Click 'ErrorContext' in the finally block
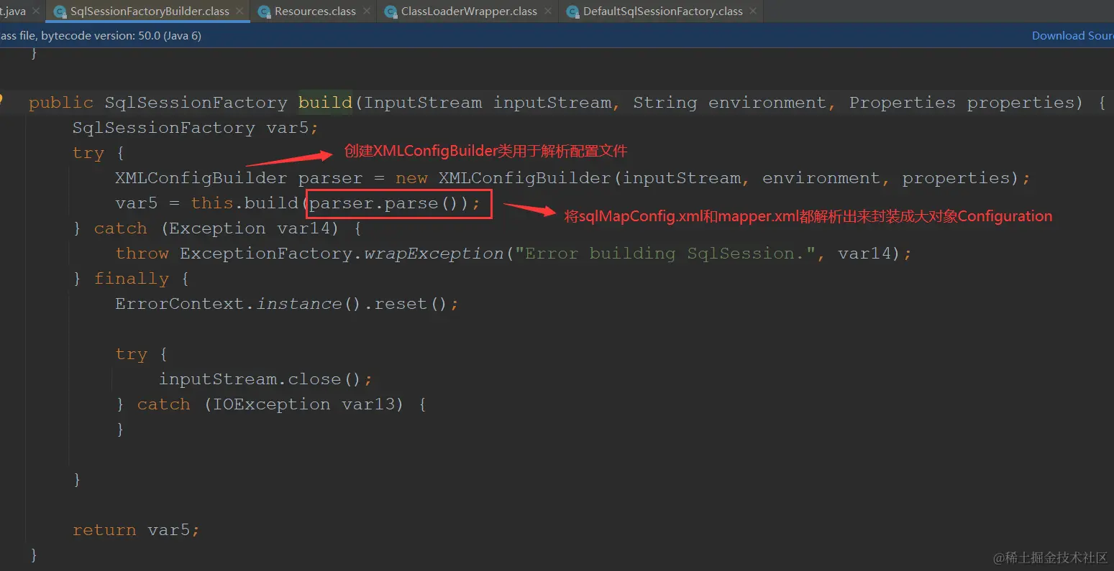The height and width of the screenshot is (571, 1114). click(179, 304)
